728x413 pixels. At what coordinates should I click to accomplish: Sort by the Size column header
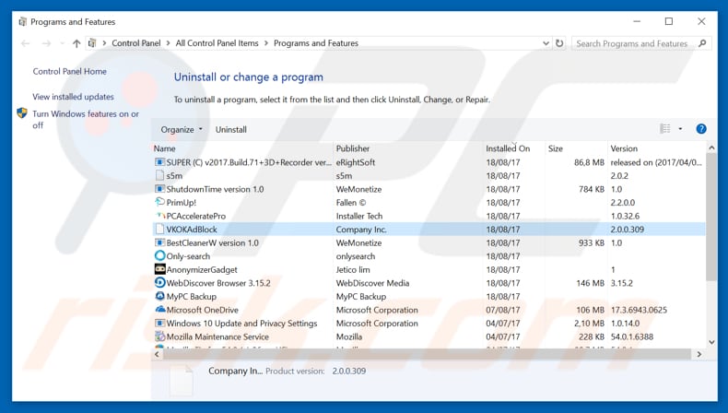(556, 148)
